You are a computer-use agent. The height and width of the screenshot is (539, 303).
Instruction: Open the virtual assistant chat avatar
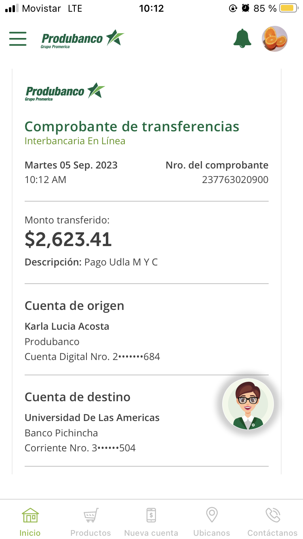pyautogui.click(x=248, y=404)
